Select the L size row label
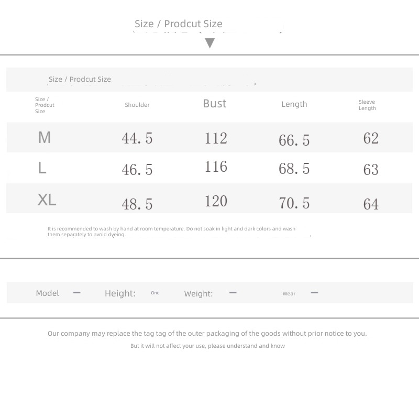Image resolution: width=419 pixels, height=419 pixels. click(x=42, y=168)
